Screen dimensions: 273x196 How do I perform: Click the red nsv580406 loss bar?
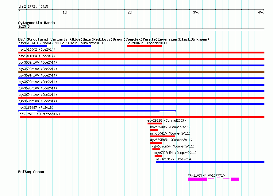pyautogui.click(x=154, y=130)
